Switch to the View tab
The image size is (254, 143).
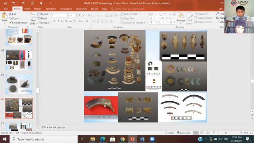tap(104, 9)
